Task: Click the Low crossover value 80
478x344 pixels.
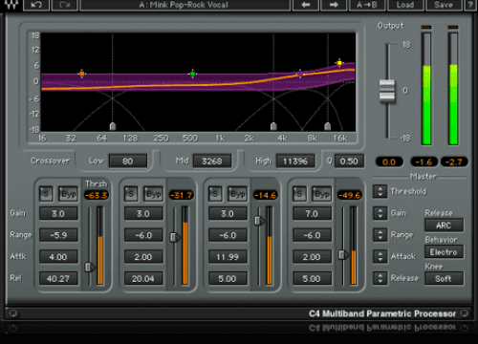Action: click(128, 161)
